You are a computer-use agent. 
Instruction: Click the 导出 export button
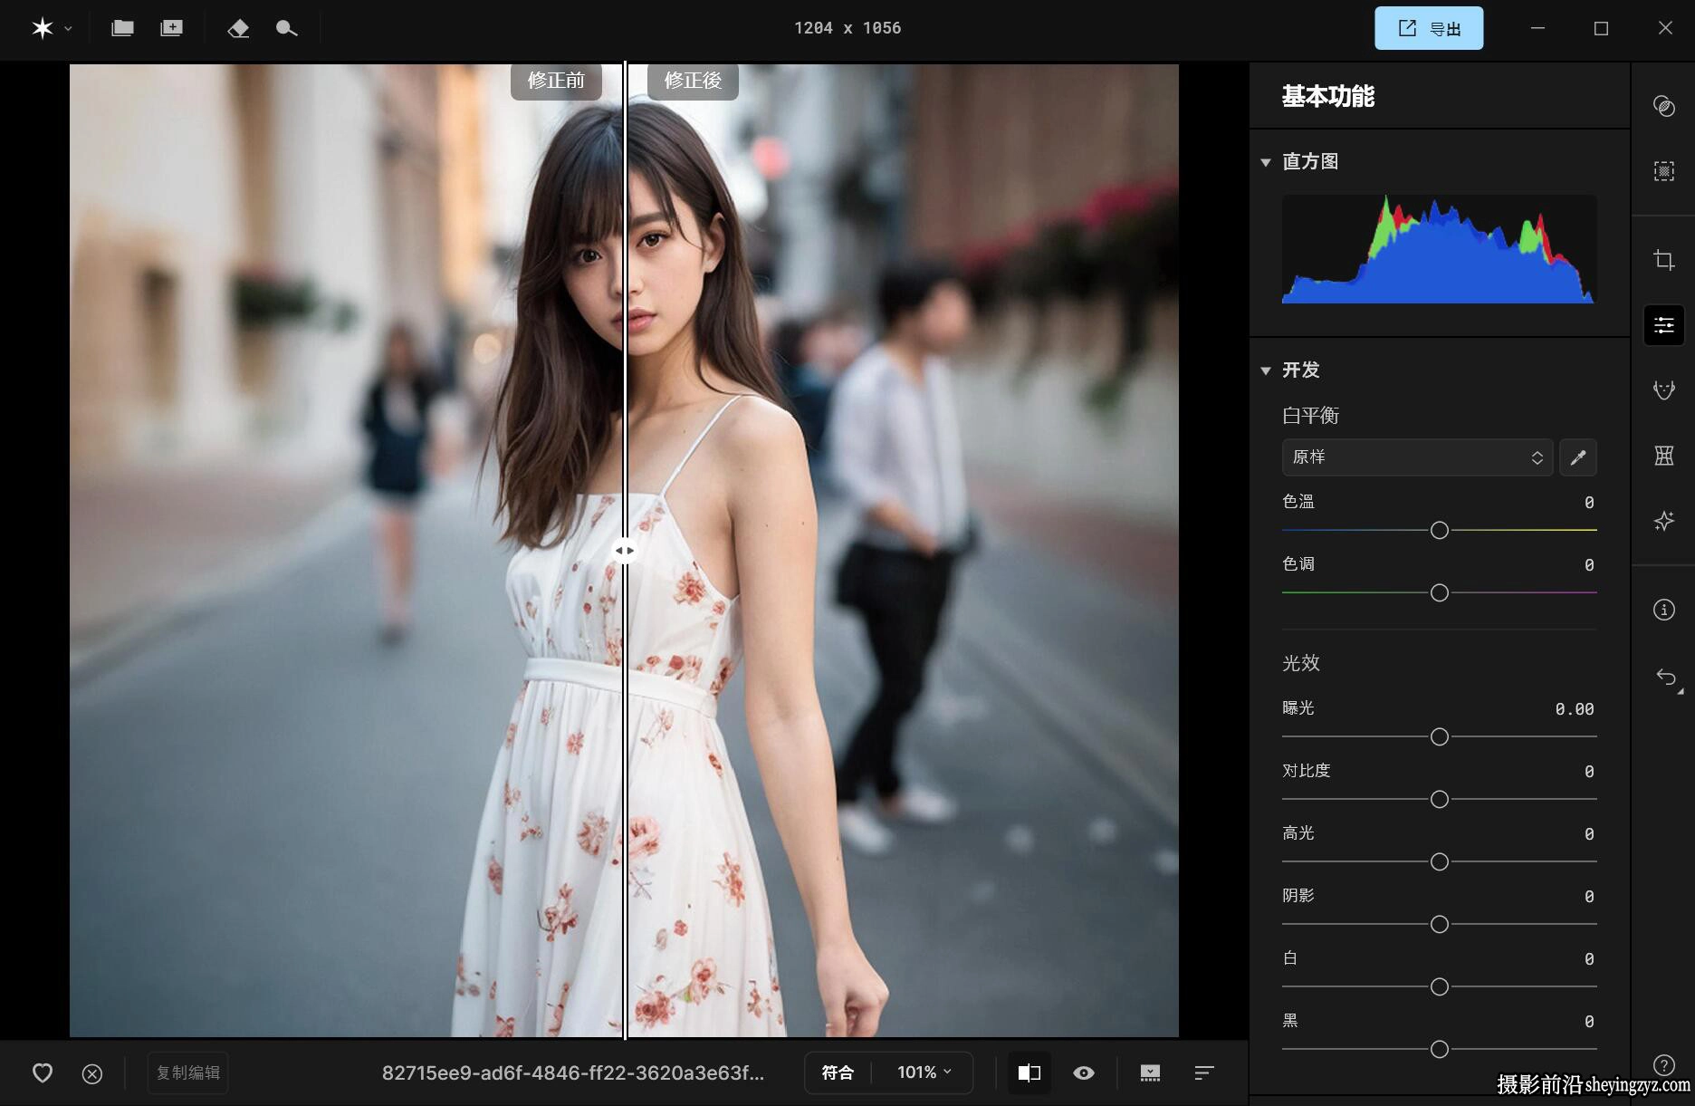tap(1429, 28)
